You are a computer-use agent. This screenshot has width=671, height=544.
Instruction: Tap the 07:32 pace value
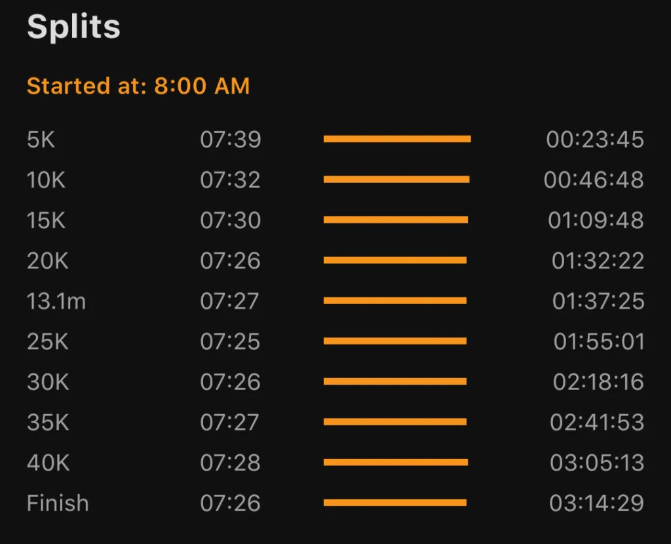click(x=231, y=180)
